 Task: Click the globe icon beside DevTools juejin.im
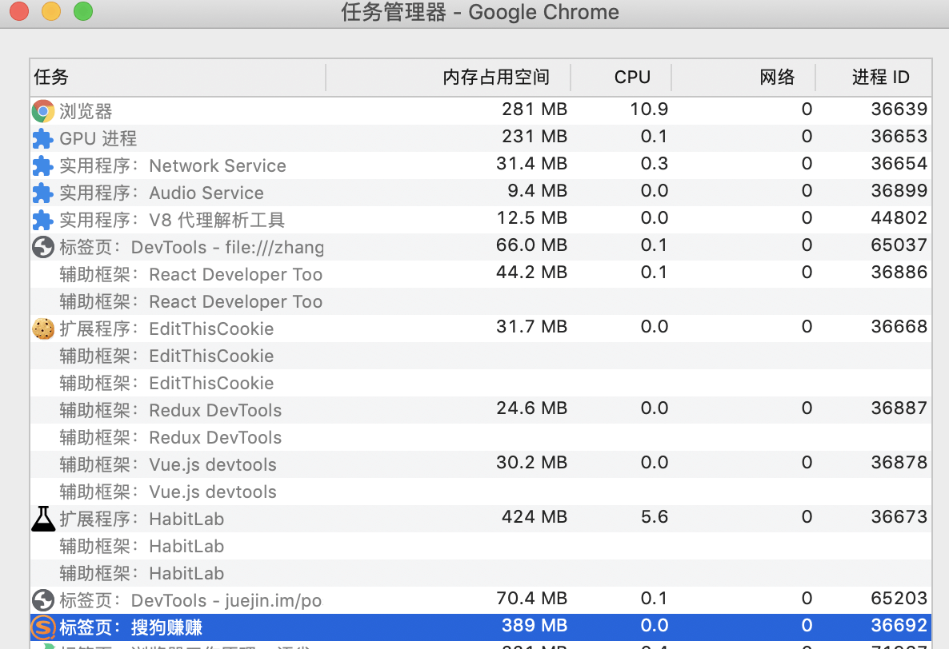pos(43,601)
